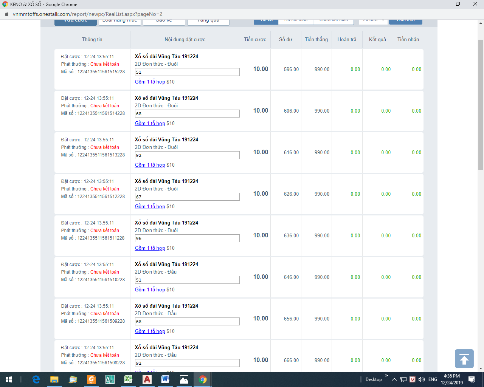Launch Excel from the taskbar
This screenshot has width=484, height=387.
[128, 379]
